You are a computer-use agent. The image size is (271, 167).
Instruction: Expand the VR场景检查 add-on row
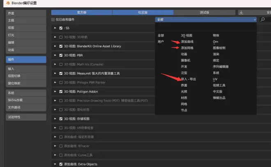[x=55, y=128]
